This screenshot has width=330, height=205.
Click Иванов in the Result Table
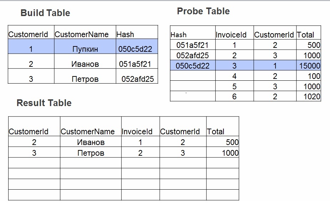tap(91, 142)
